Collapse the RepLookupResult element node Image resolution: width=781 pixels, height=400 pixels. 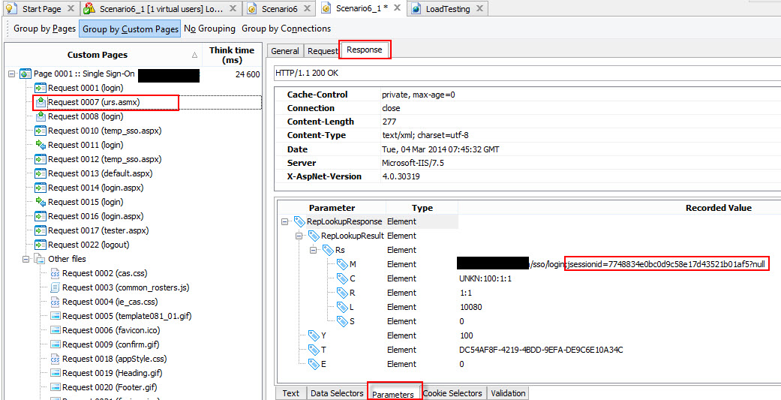[x=299, y=236]
